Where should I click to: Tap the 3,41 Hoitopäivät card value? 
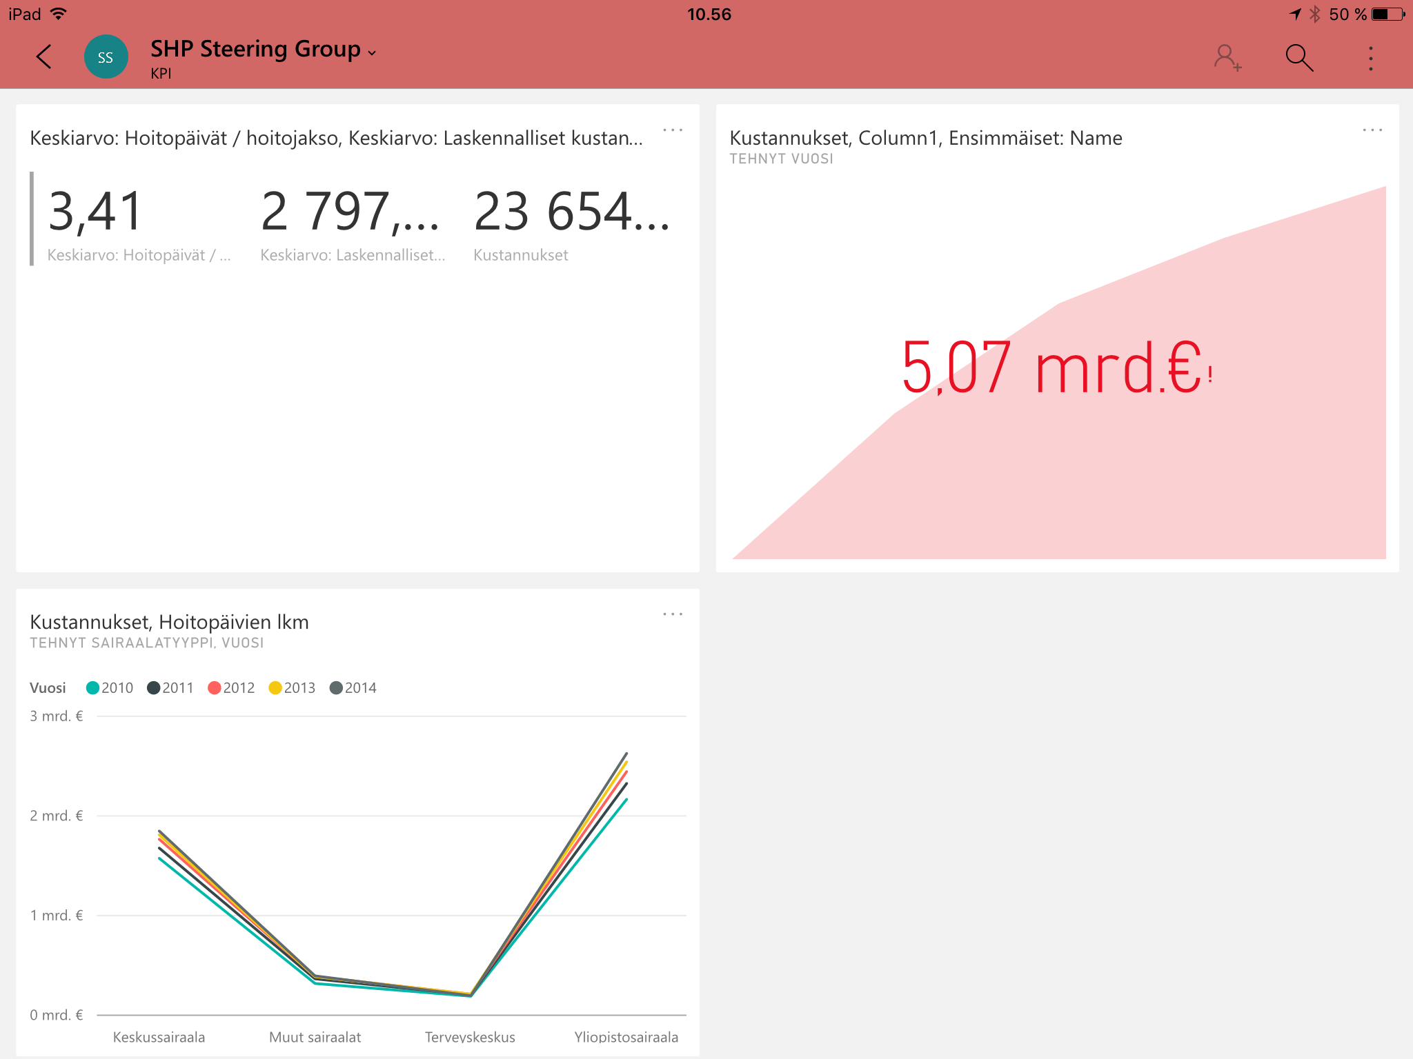(95, 212)
